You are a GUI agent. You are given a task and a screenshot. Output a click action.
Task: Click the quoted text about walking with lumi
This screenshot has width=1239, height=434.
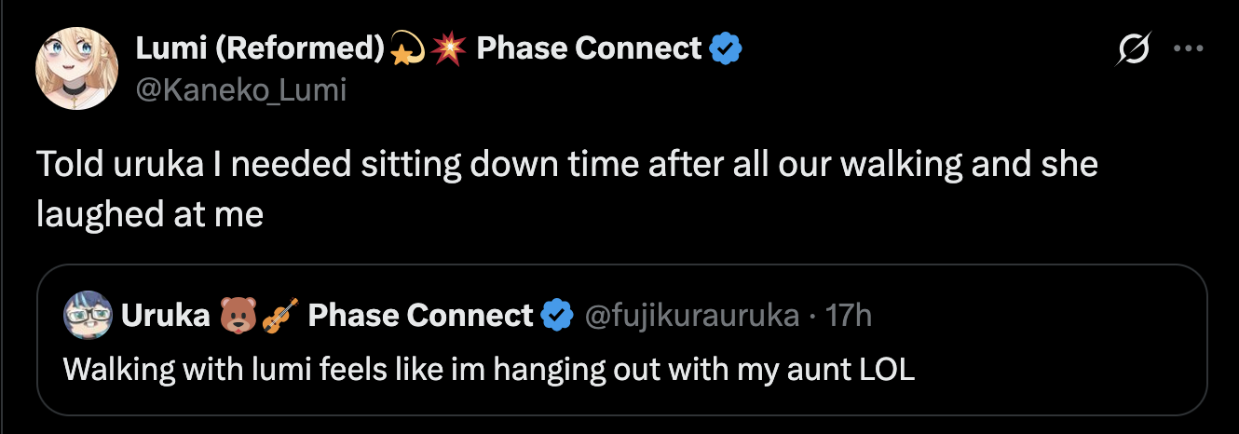[489, 370]
